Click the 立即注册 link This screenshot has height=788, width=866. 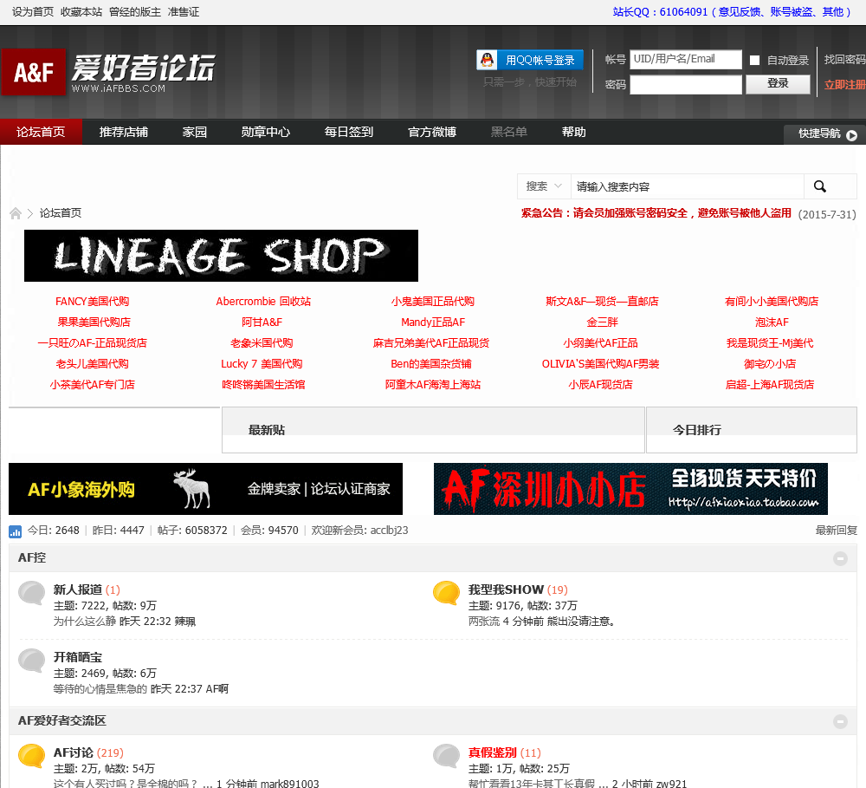pyautogui.click(x=845, y=85)
